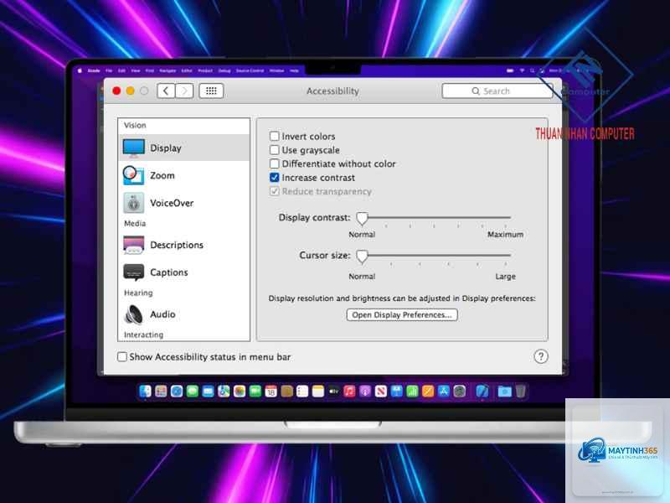Click Open Display Preferences button
Viewport: 670px width, 503px height.
402,315
